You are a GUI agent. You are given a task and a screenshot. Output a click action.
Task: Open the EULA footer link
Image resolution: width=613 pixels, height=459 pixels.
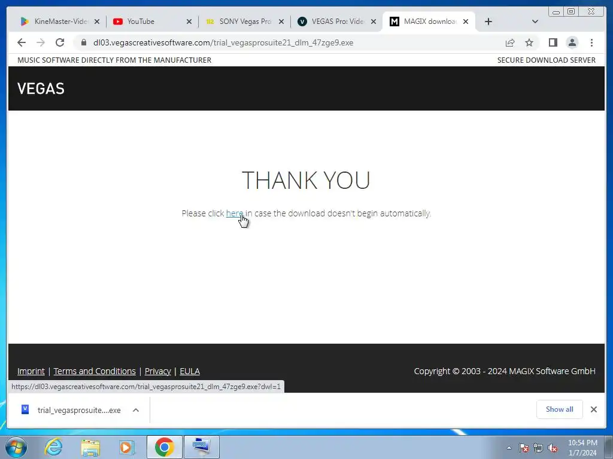coord(190,371)
